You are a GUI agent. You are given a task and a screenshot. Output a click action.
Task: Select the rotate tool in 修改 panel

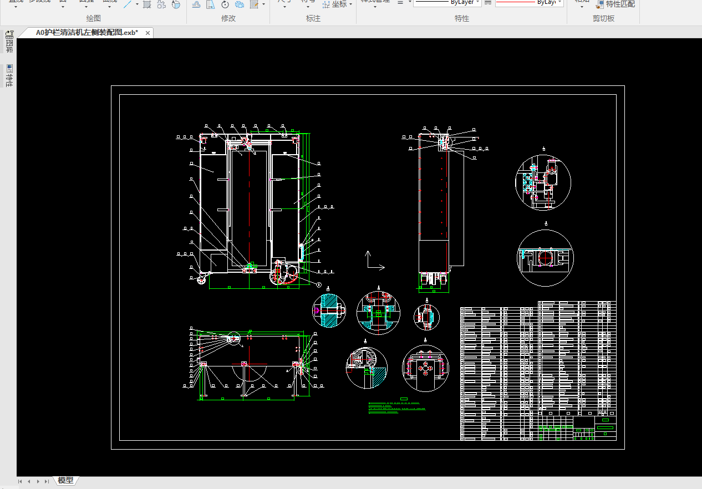tap(225, 4)
